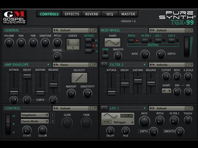The width and height of the screenshot is (198, 148).
Task: Paste General section settings with P button
Action: (95, 30)
